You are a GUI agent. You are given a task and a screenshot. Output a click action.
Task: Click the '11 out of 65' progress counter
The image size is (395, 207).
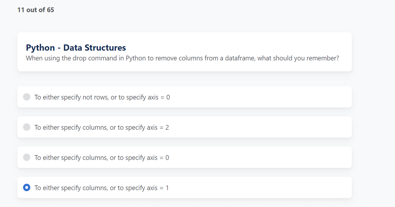(36, 10)
